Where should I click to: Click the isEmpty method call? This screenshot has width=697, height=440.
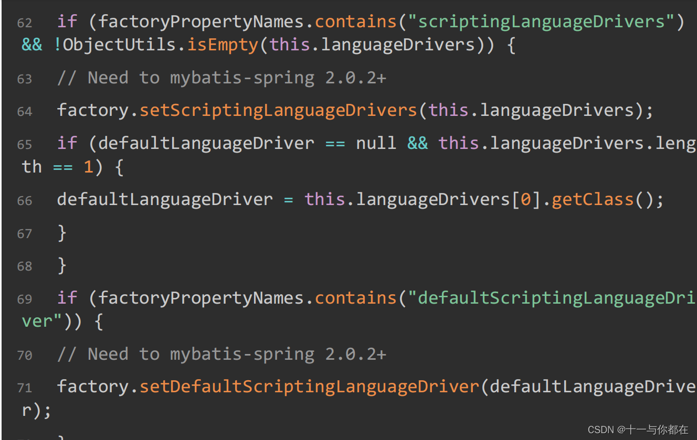(223, 45)
